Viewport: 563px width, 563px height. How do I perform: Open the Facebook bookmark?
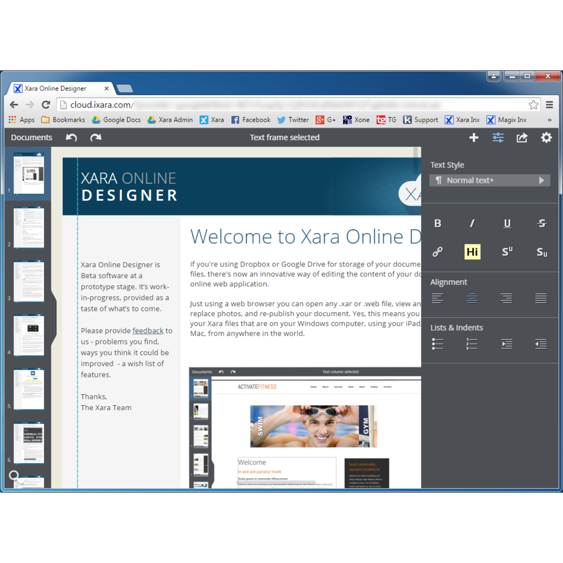coord(251,120)
